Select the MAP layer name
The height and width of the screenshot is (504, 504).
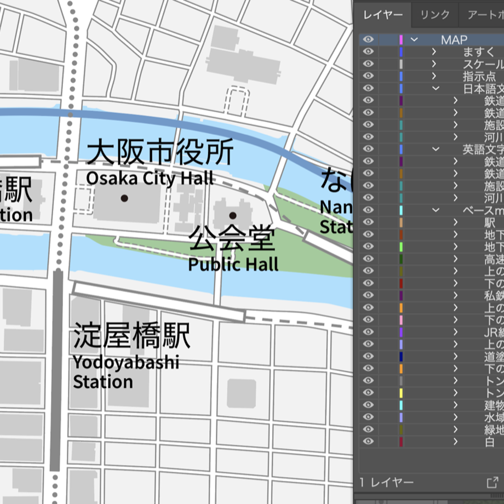pyautogui.click(x=454, y=40)
